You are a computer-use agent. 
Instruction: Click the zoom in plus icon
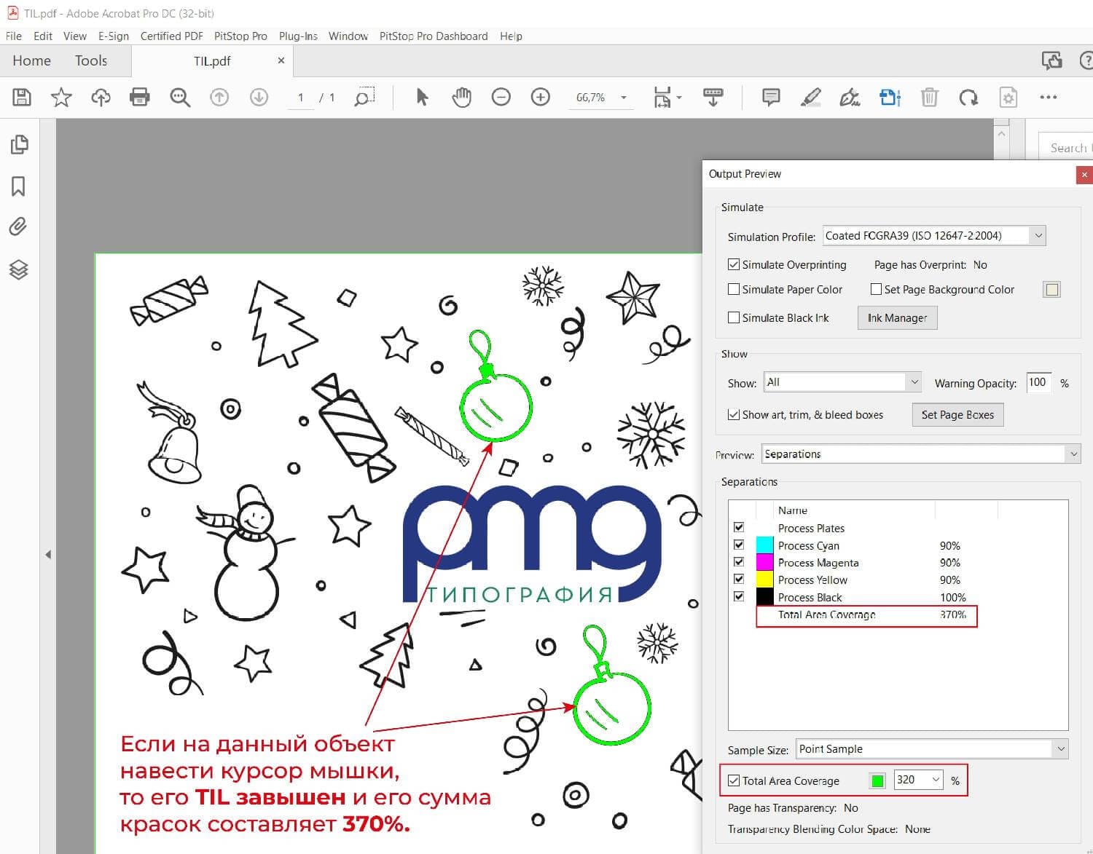(x=540, y=97)
